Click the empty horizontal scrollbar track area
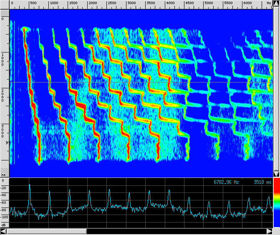The height and width of the screenshot is (235, 280). 175,231
